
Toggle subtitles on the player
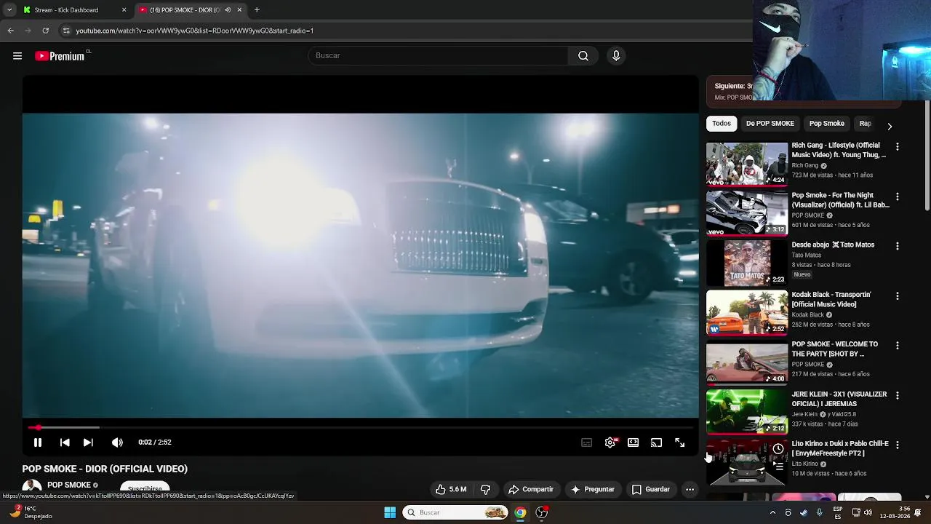point(586,442)
